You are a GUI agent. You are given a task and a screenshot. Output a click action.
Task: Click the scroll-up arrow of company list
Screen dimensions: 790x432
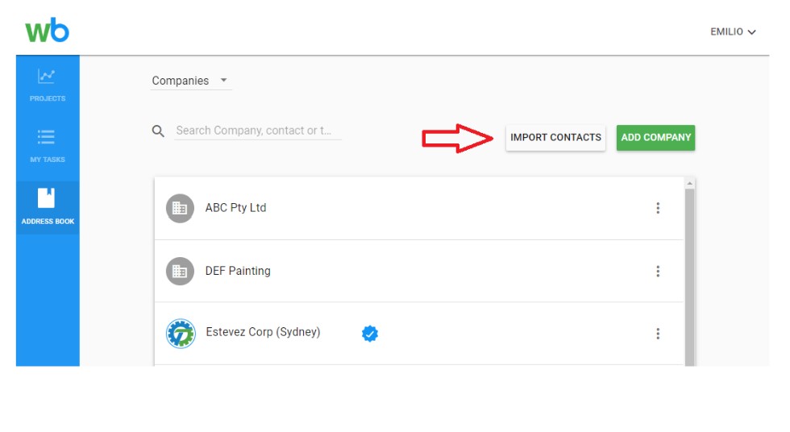690,183
